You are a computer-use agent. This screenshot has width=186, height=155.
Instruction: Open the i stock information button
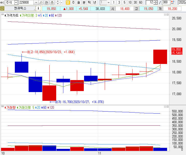pyautogui.click(x=38, y=8)
